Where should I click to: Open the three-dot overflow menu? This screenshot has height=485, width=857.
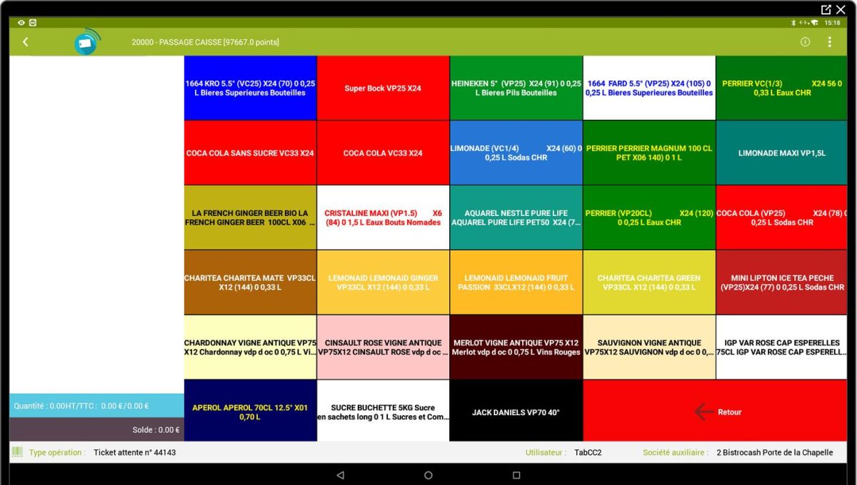[x=829, y=42]
